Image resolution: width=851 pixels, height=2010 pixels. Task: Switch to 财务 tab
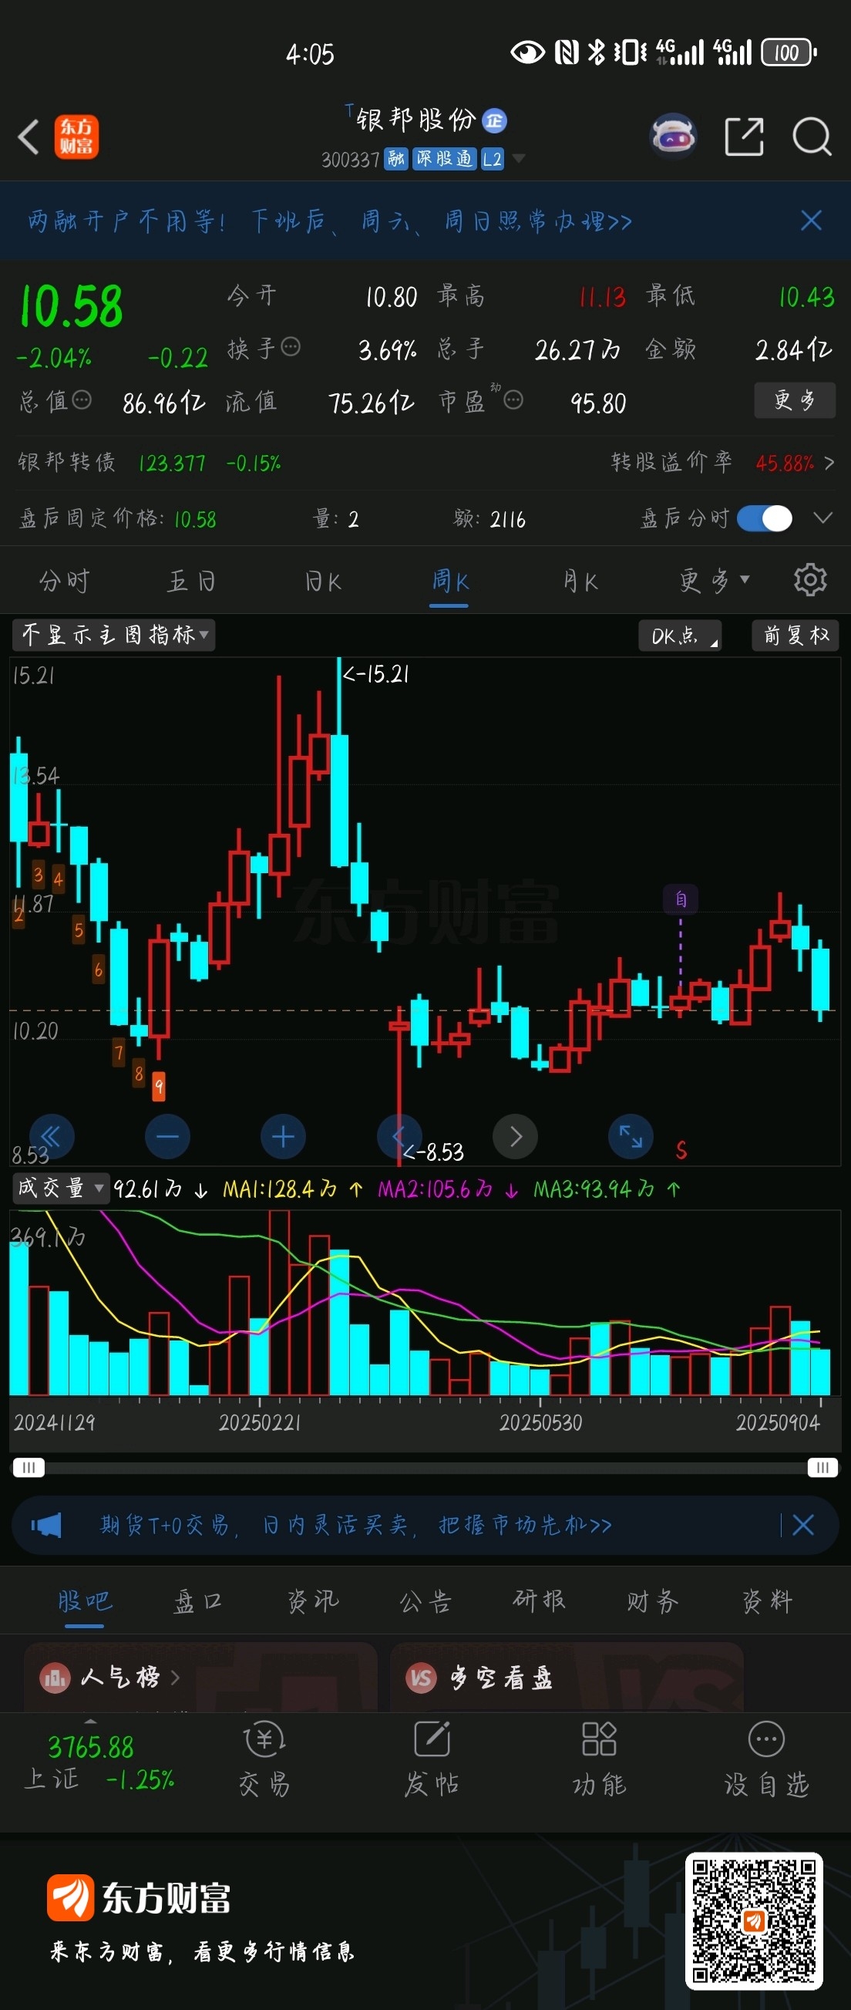[x=653, y=1601]
